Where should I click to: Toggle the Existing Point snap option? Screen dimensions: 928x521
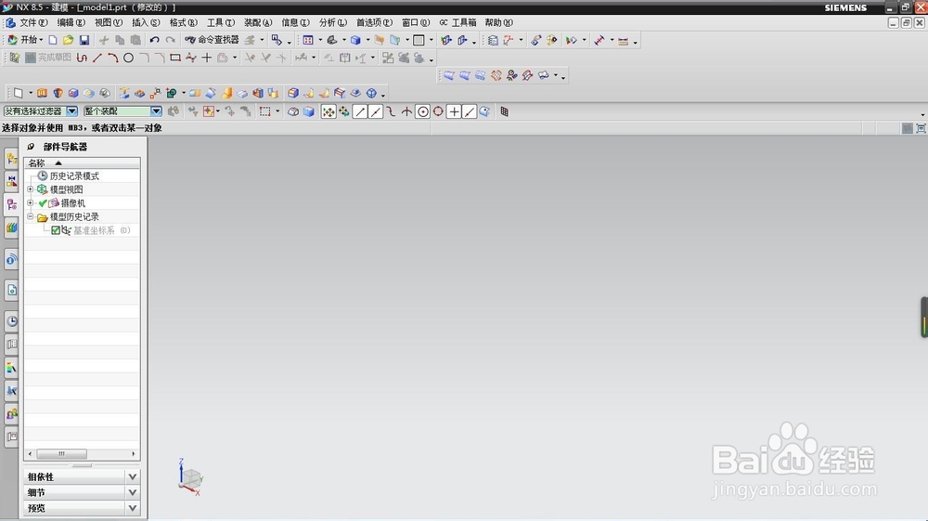pos(454,111)
